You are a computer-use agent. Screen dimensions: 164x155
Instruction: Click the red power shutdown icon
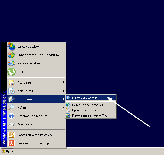(x=12, y=143)
